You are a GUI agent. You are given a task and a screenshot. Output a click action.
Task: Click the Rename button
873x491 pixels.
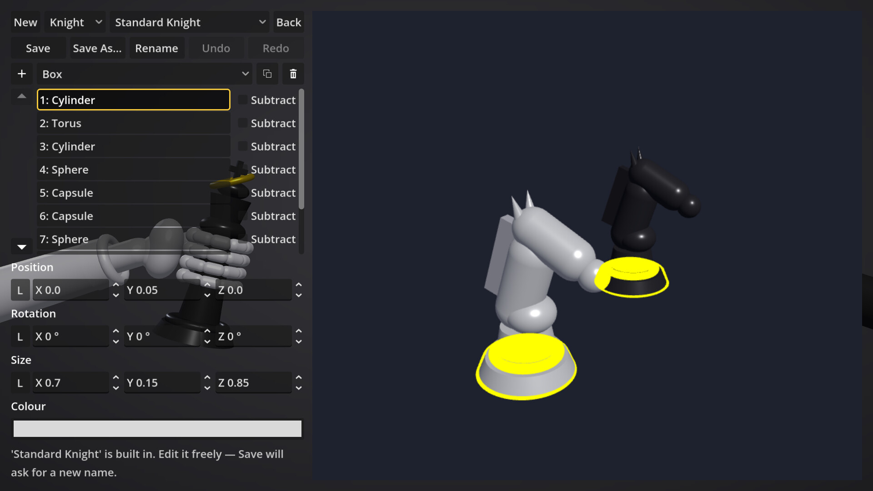[x=156, y=48]
